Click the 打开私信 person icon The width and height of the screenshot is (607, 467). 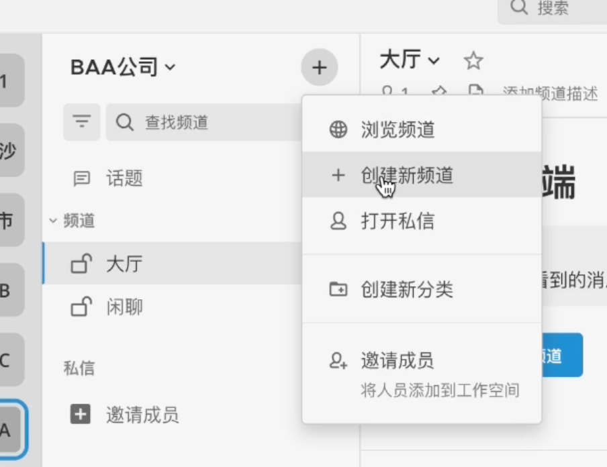[x=338, y=221]
